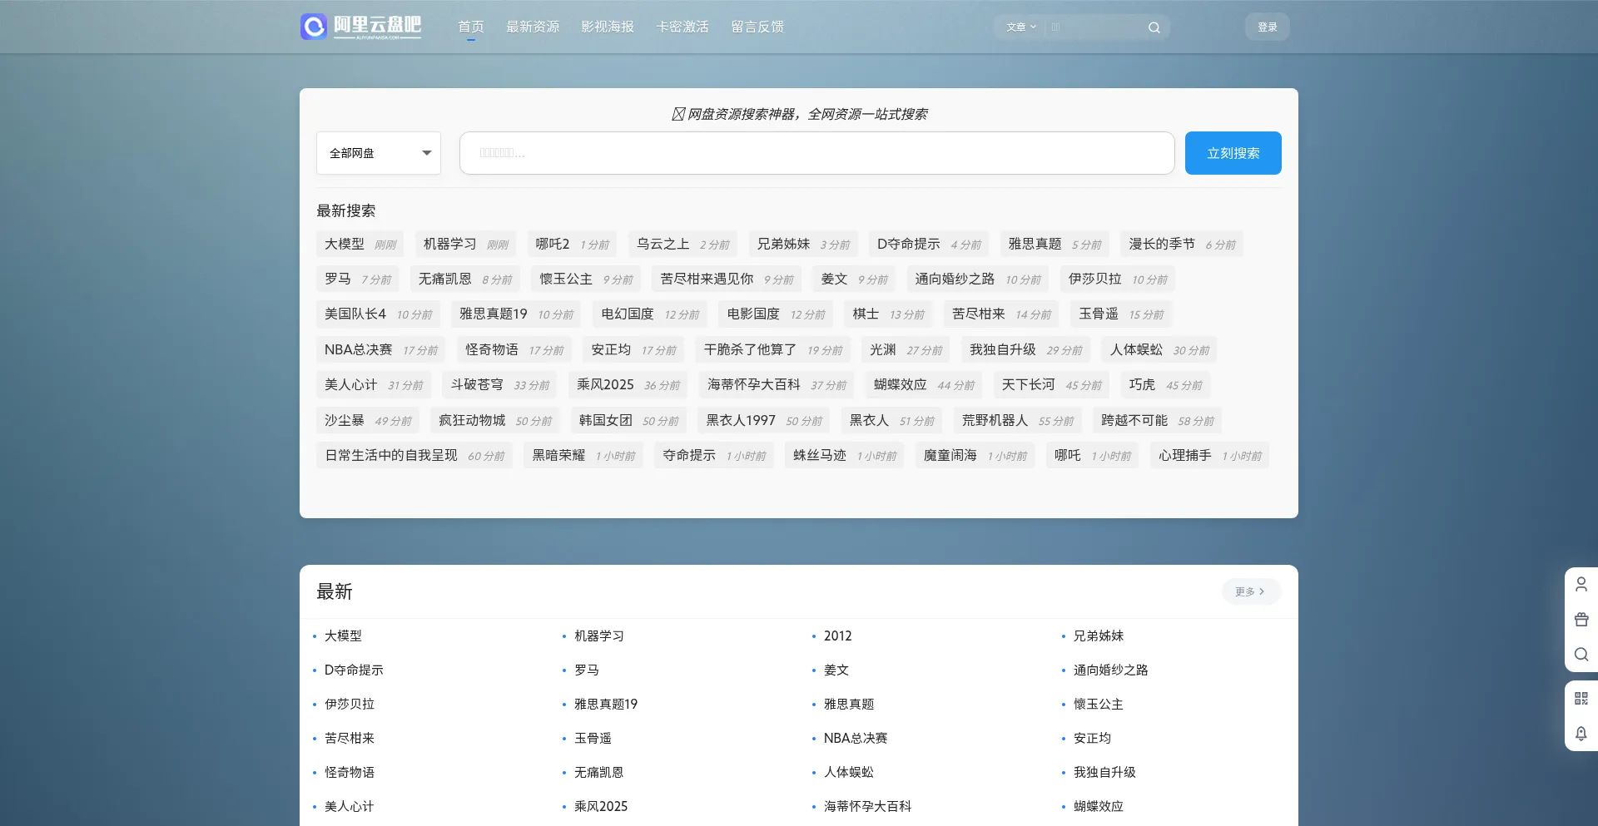Viewport: 1598px width, 826px height.
Task: Click the notification bell sidebar icon
Action: click(1581, 734)
